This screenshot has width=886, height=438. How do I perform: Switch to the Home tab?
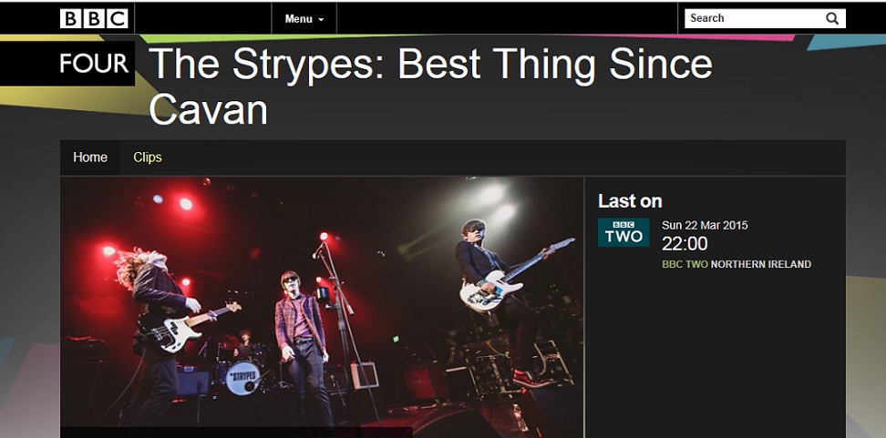coord(90,158)
